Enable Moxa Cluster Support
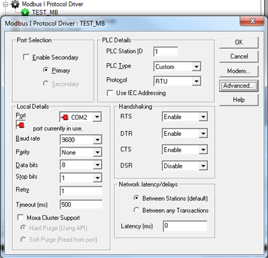The height and width of the screenshot is (258, 268). point(20,217)
